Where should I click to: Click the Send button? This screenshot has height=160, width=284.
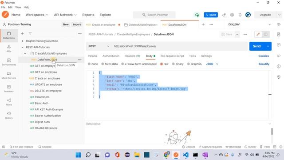[257, 46]
